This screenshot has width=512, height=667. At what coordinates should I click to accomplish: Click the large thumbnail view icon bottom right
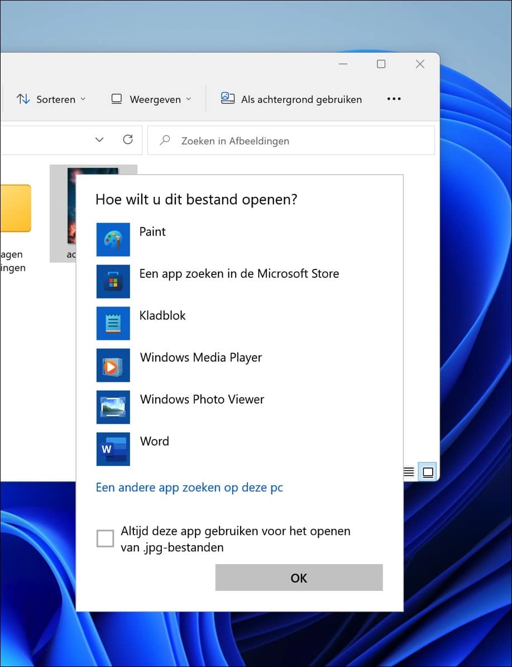click(428, 471)
